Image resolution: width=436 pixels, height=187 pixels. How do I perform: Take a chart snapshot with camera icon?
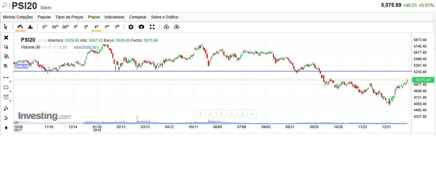[141, 27]
